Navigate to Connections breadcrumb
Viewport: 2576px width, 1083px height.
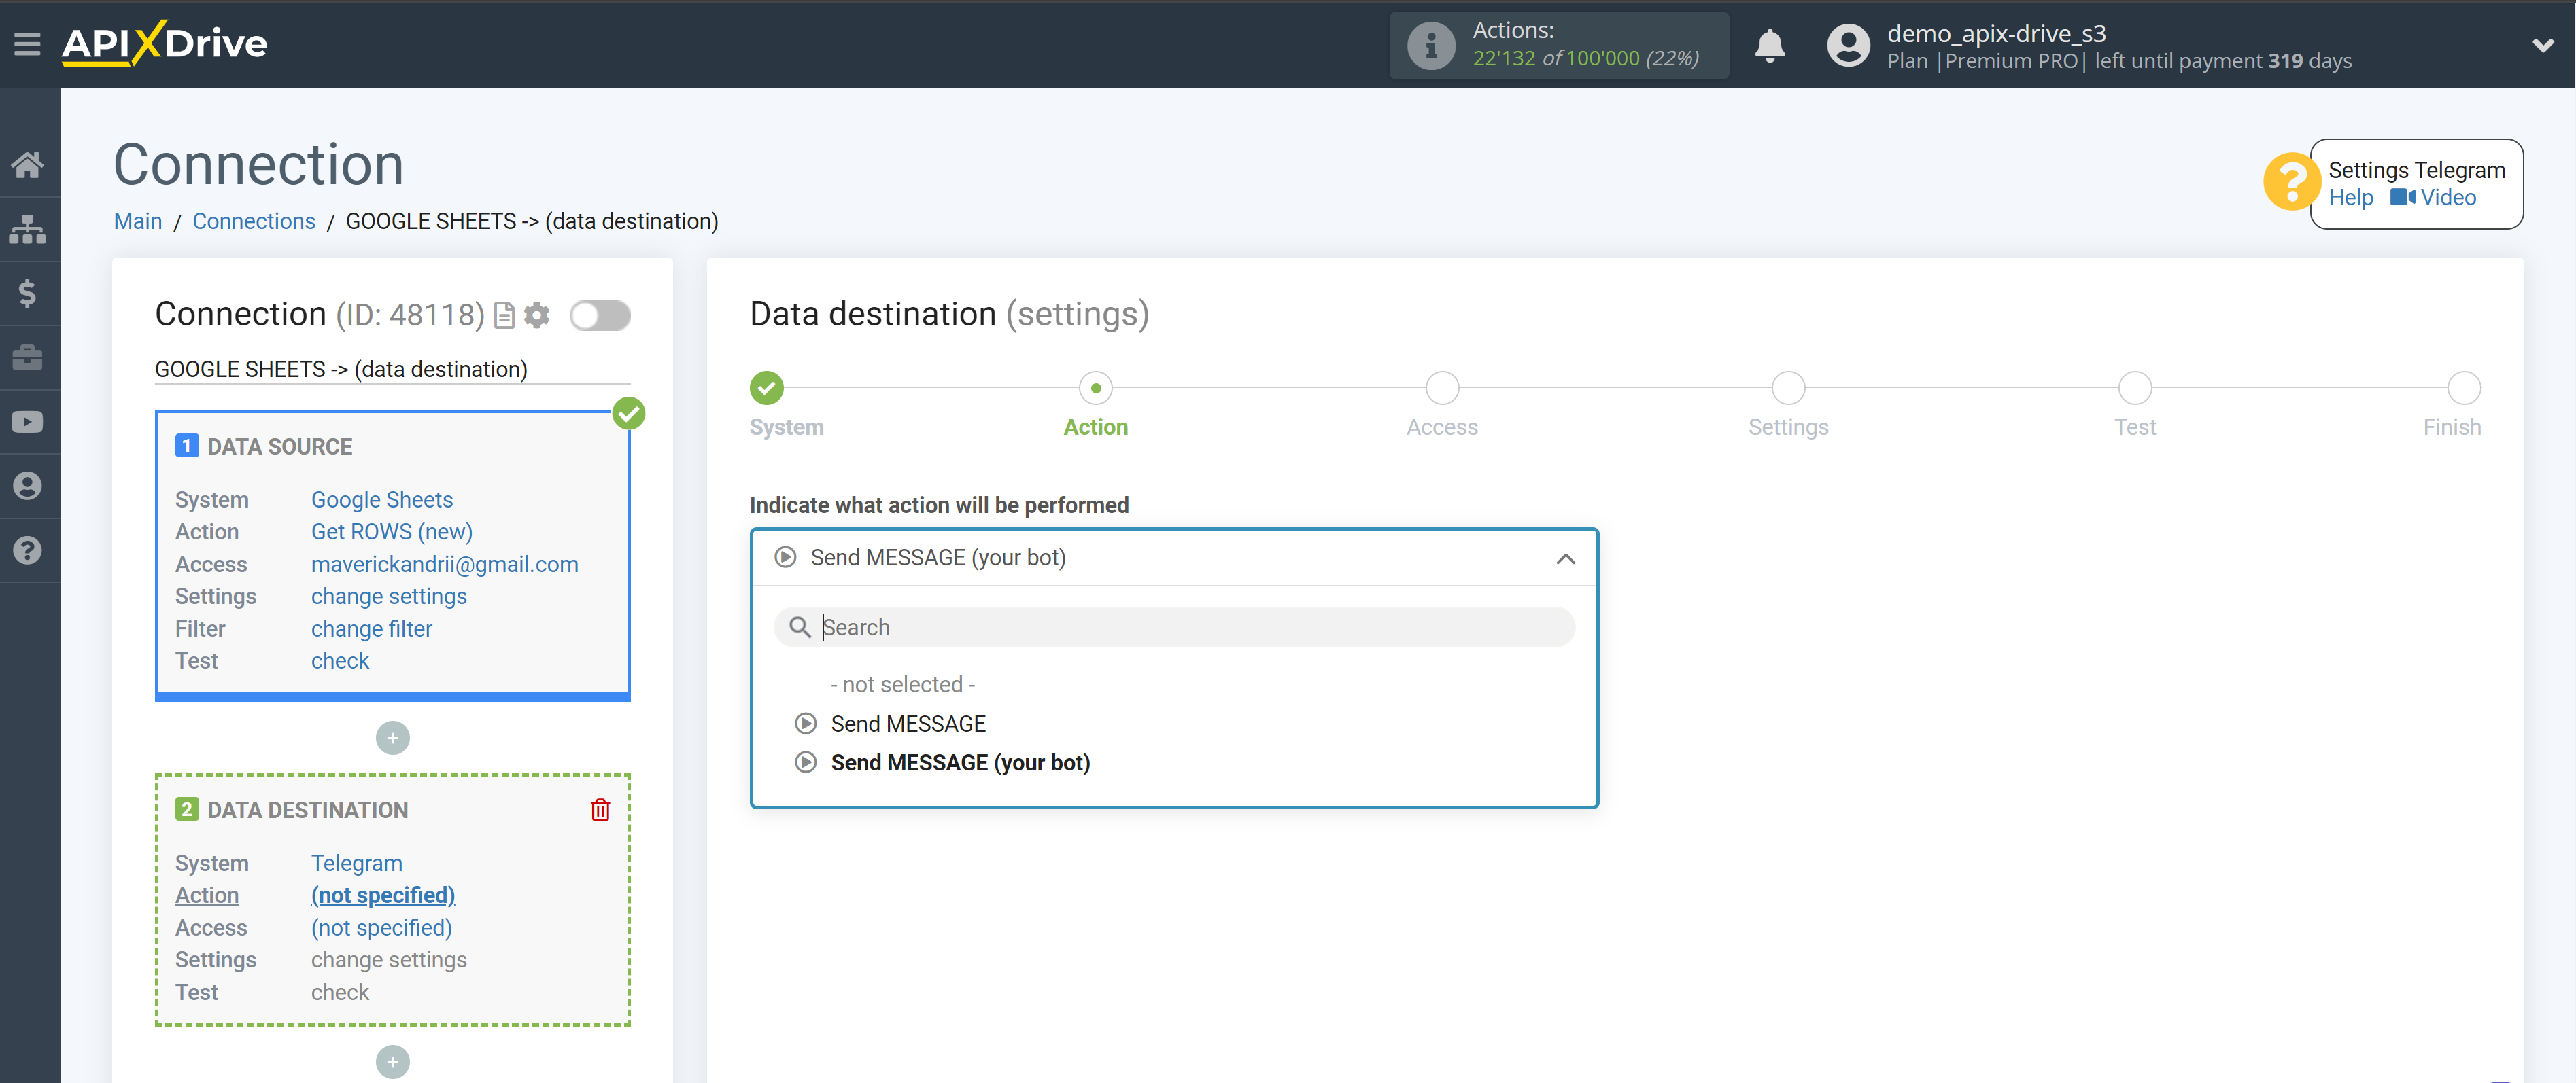pyautogui.click(x=254, y=221)
